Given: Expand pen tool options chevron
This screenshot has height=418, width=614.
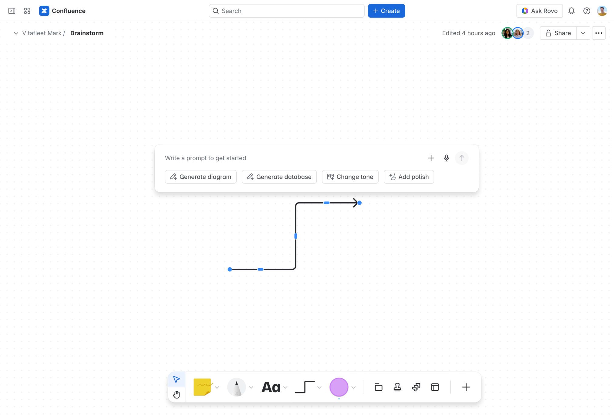Looking at the screenshot, I should pos(251,387).
